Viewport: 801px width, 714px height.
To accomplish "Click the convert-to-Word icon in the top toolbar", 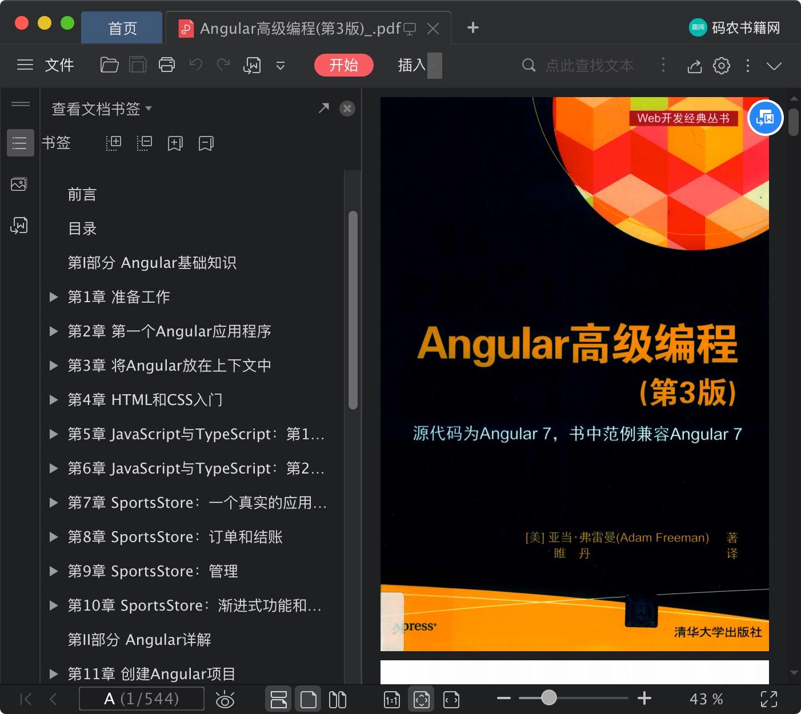I will pyautogui.click(x=252, y=66).
